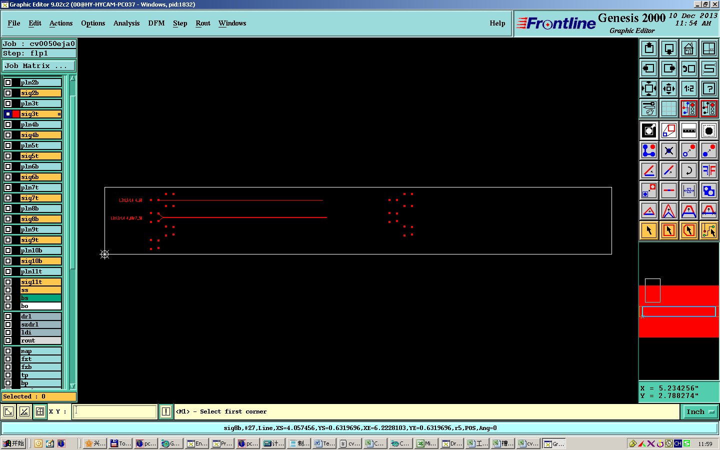
Task: Select the single arrow pointer select tool
Action: (x=648, y=230)
